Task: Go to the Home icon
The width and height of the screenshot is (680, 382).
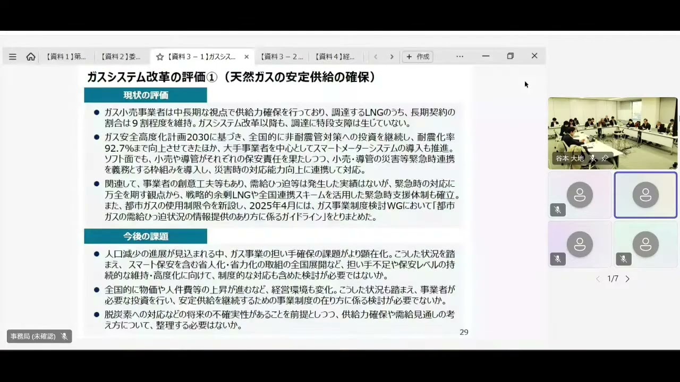Action: point(31,57)
